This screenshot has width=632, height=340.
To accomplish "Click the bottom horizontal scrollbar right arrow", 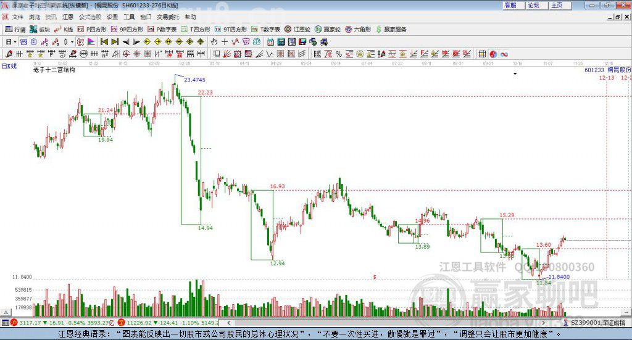I will click(543, 322).
